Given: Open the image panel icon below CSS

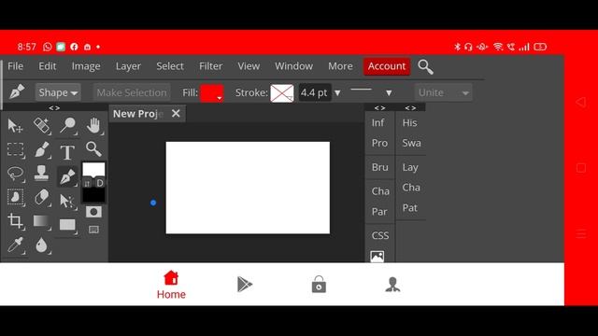Looking at the screenshot, I should 377,256.
